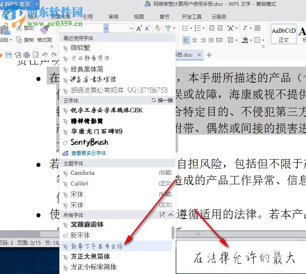Click the Phonetic Guide wén icon
This screenshot has width=306, height=274.
click(x=168, y=28)
